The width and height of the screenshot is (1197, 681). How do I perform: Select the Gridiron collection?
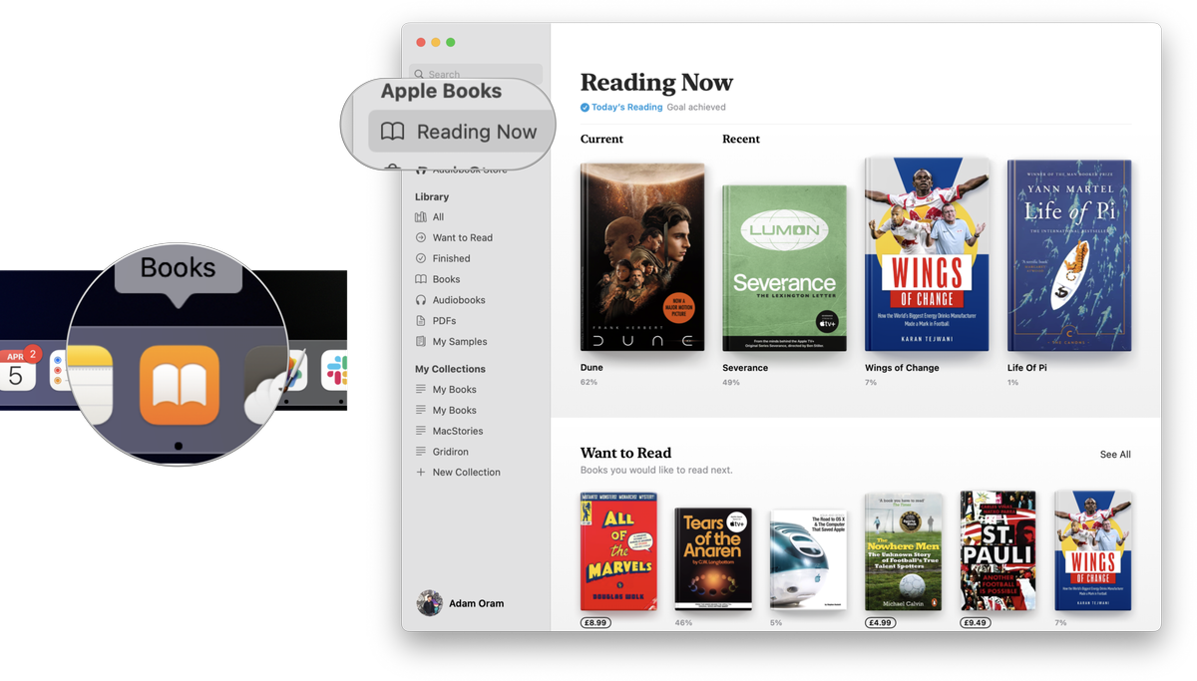[x=451, y=451]
